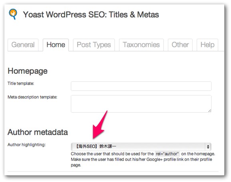This screenshot has width=231, height=182.
Task: Click the Homepage section heading
Action: (x=28, y=71)
